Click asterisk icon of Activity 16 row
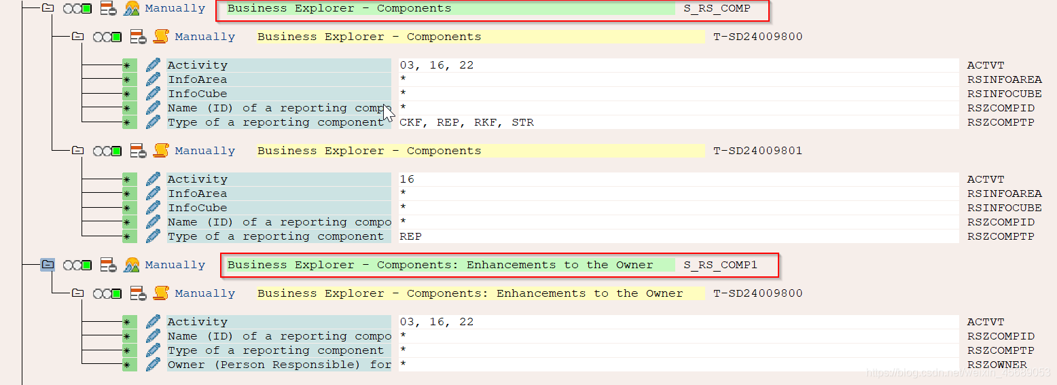This screenshot has height=385, width=1057. [x=129, y=179]
